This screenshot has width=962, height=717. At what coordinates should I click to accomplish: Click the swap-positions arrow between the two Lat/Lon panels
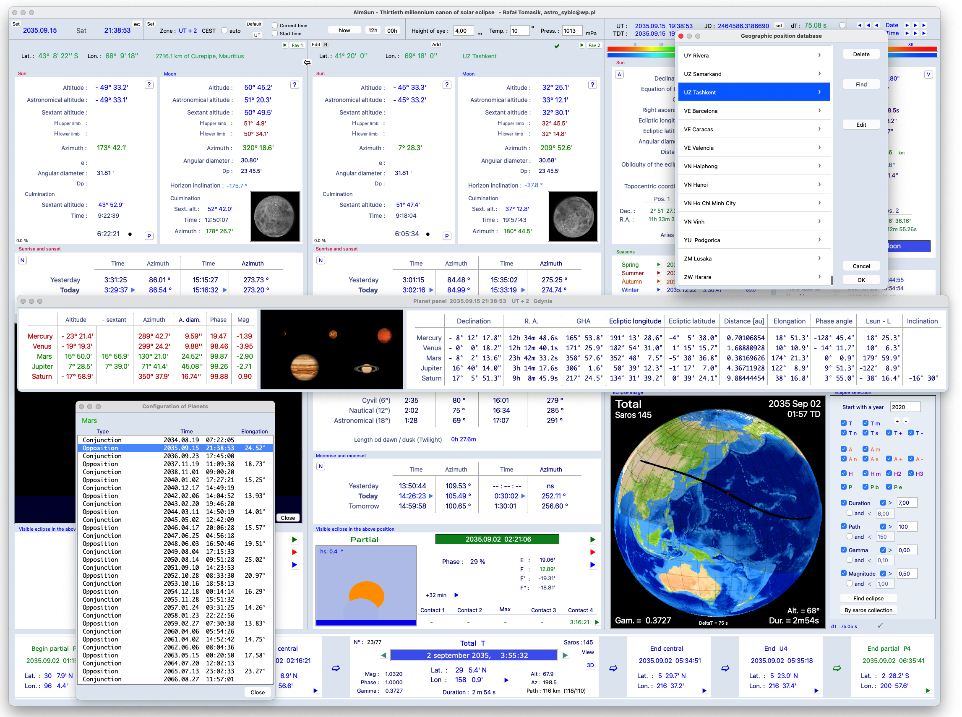(307, 63)
